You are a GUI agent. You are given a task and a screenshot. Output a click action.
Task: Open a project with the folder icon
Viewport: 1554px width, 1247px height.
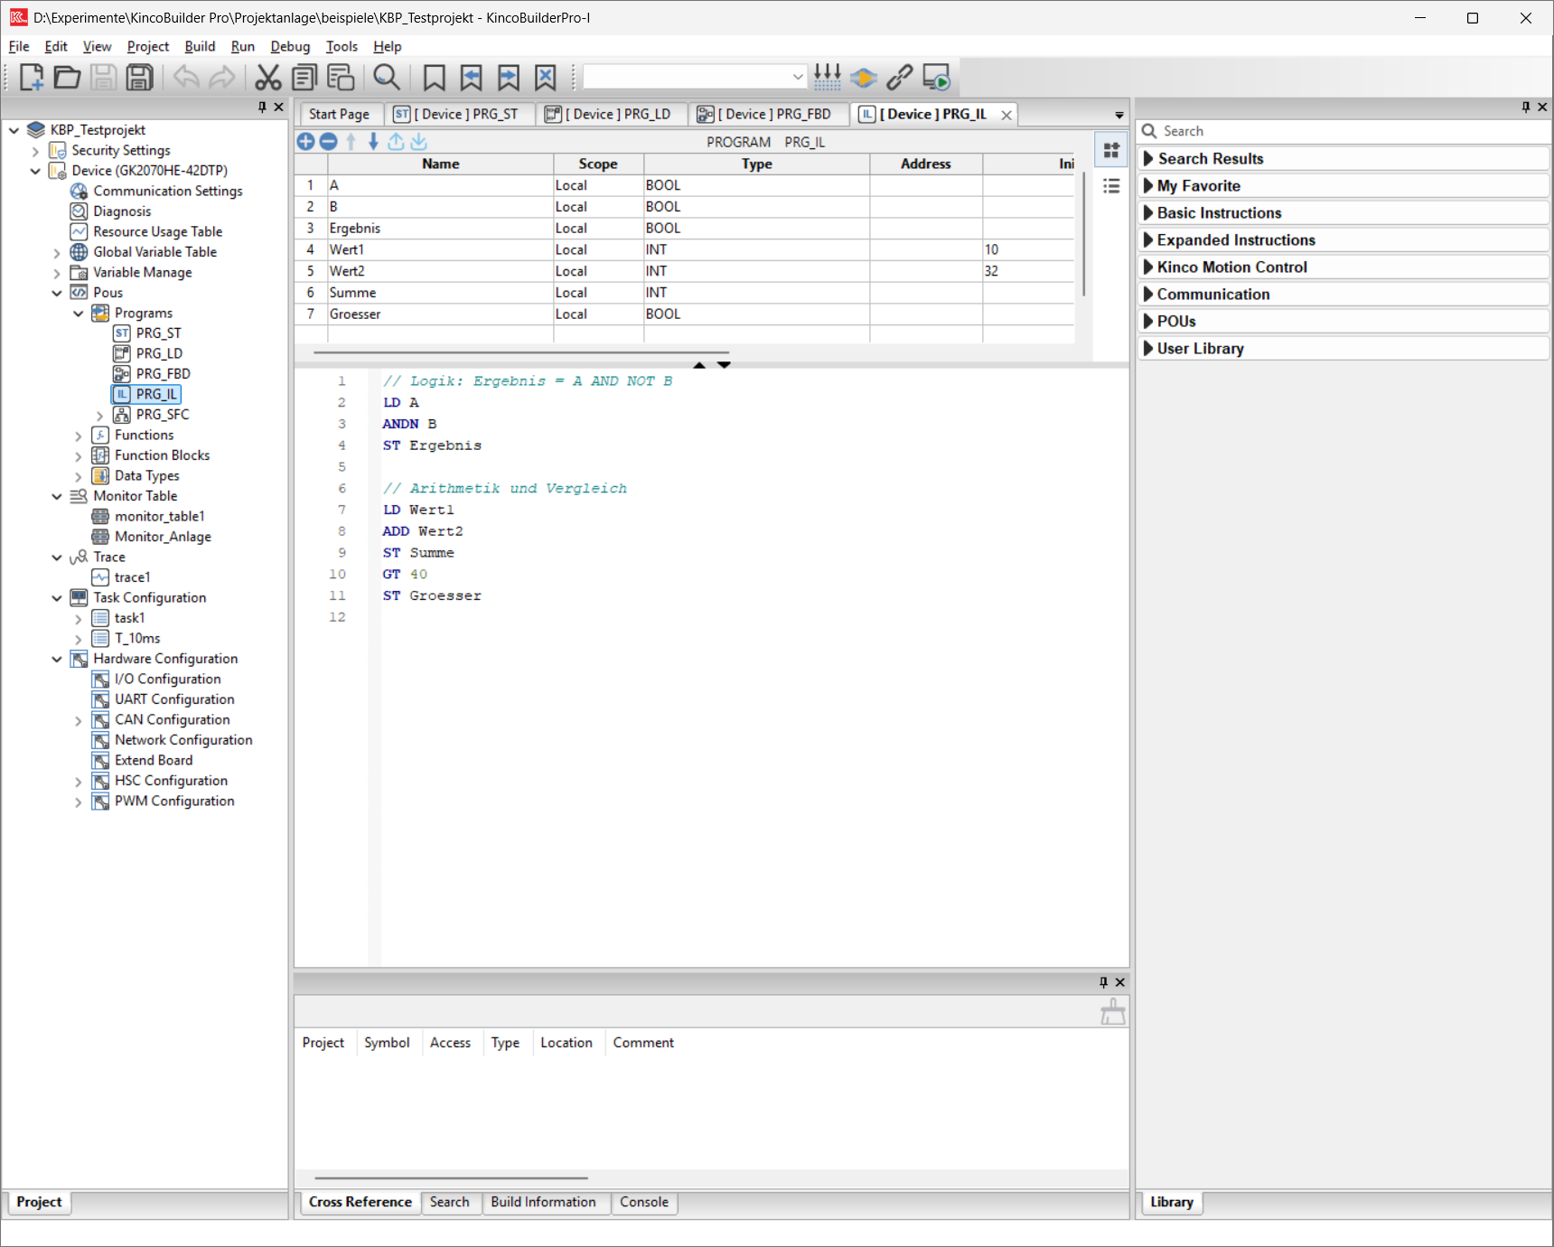click(x=67, y=78)
